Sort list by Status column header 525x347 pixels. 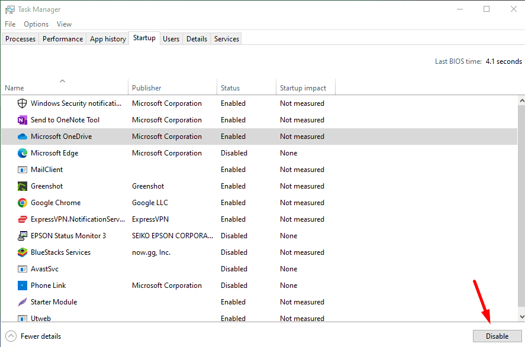tap(246, 87)
